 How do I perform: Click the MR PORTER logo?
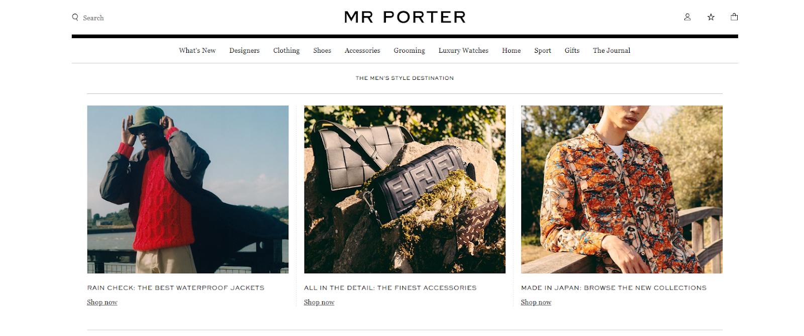pyautogui.click(x=405, y=17)
